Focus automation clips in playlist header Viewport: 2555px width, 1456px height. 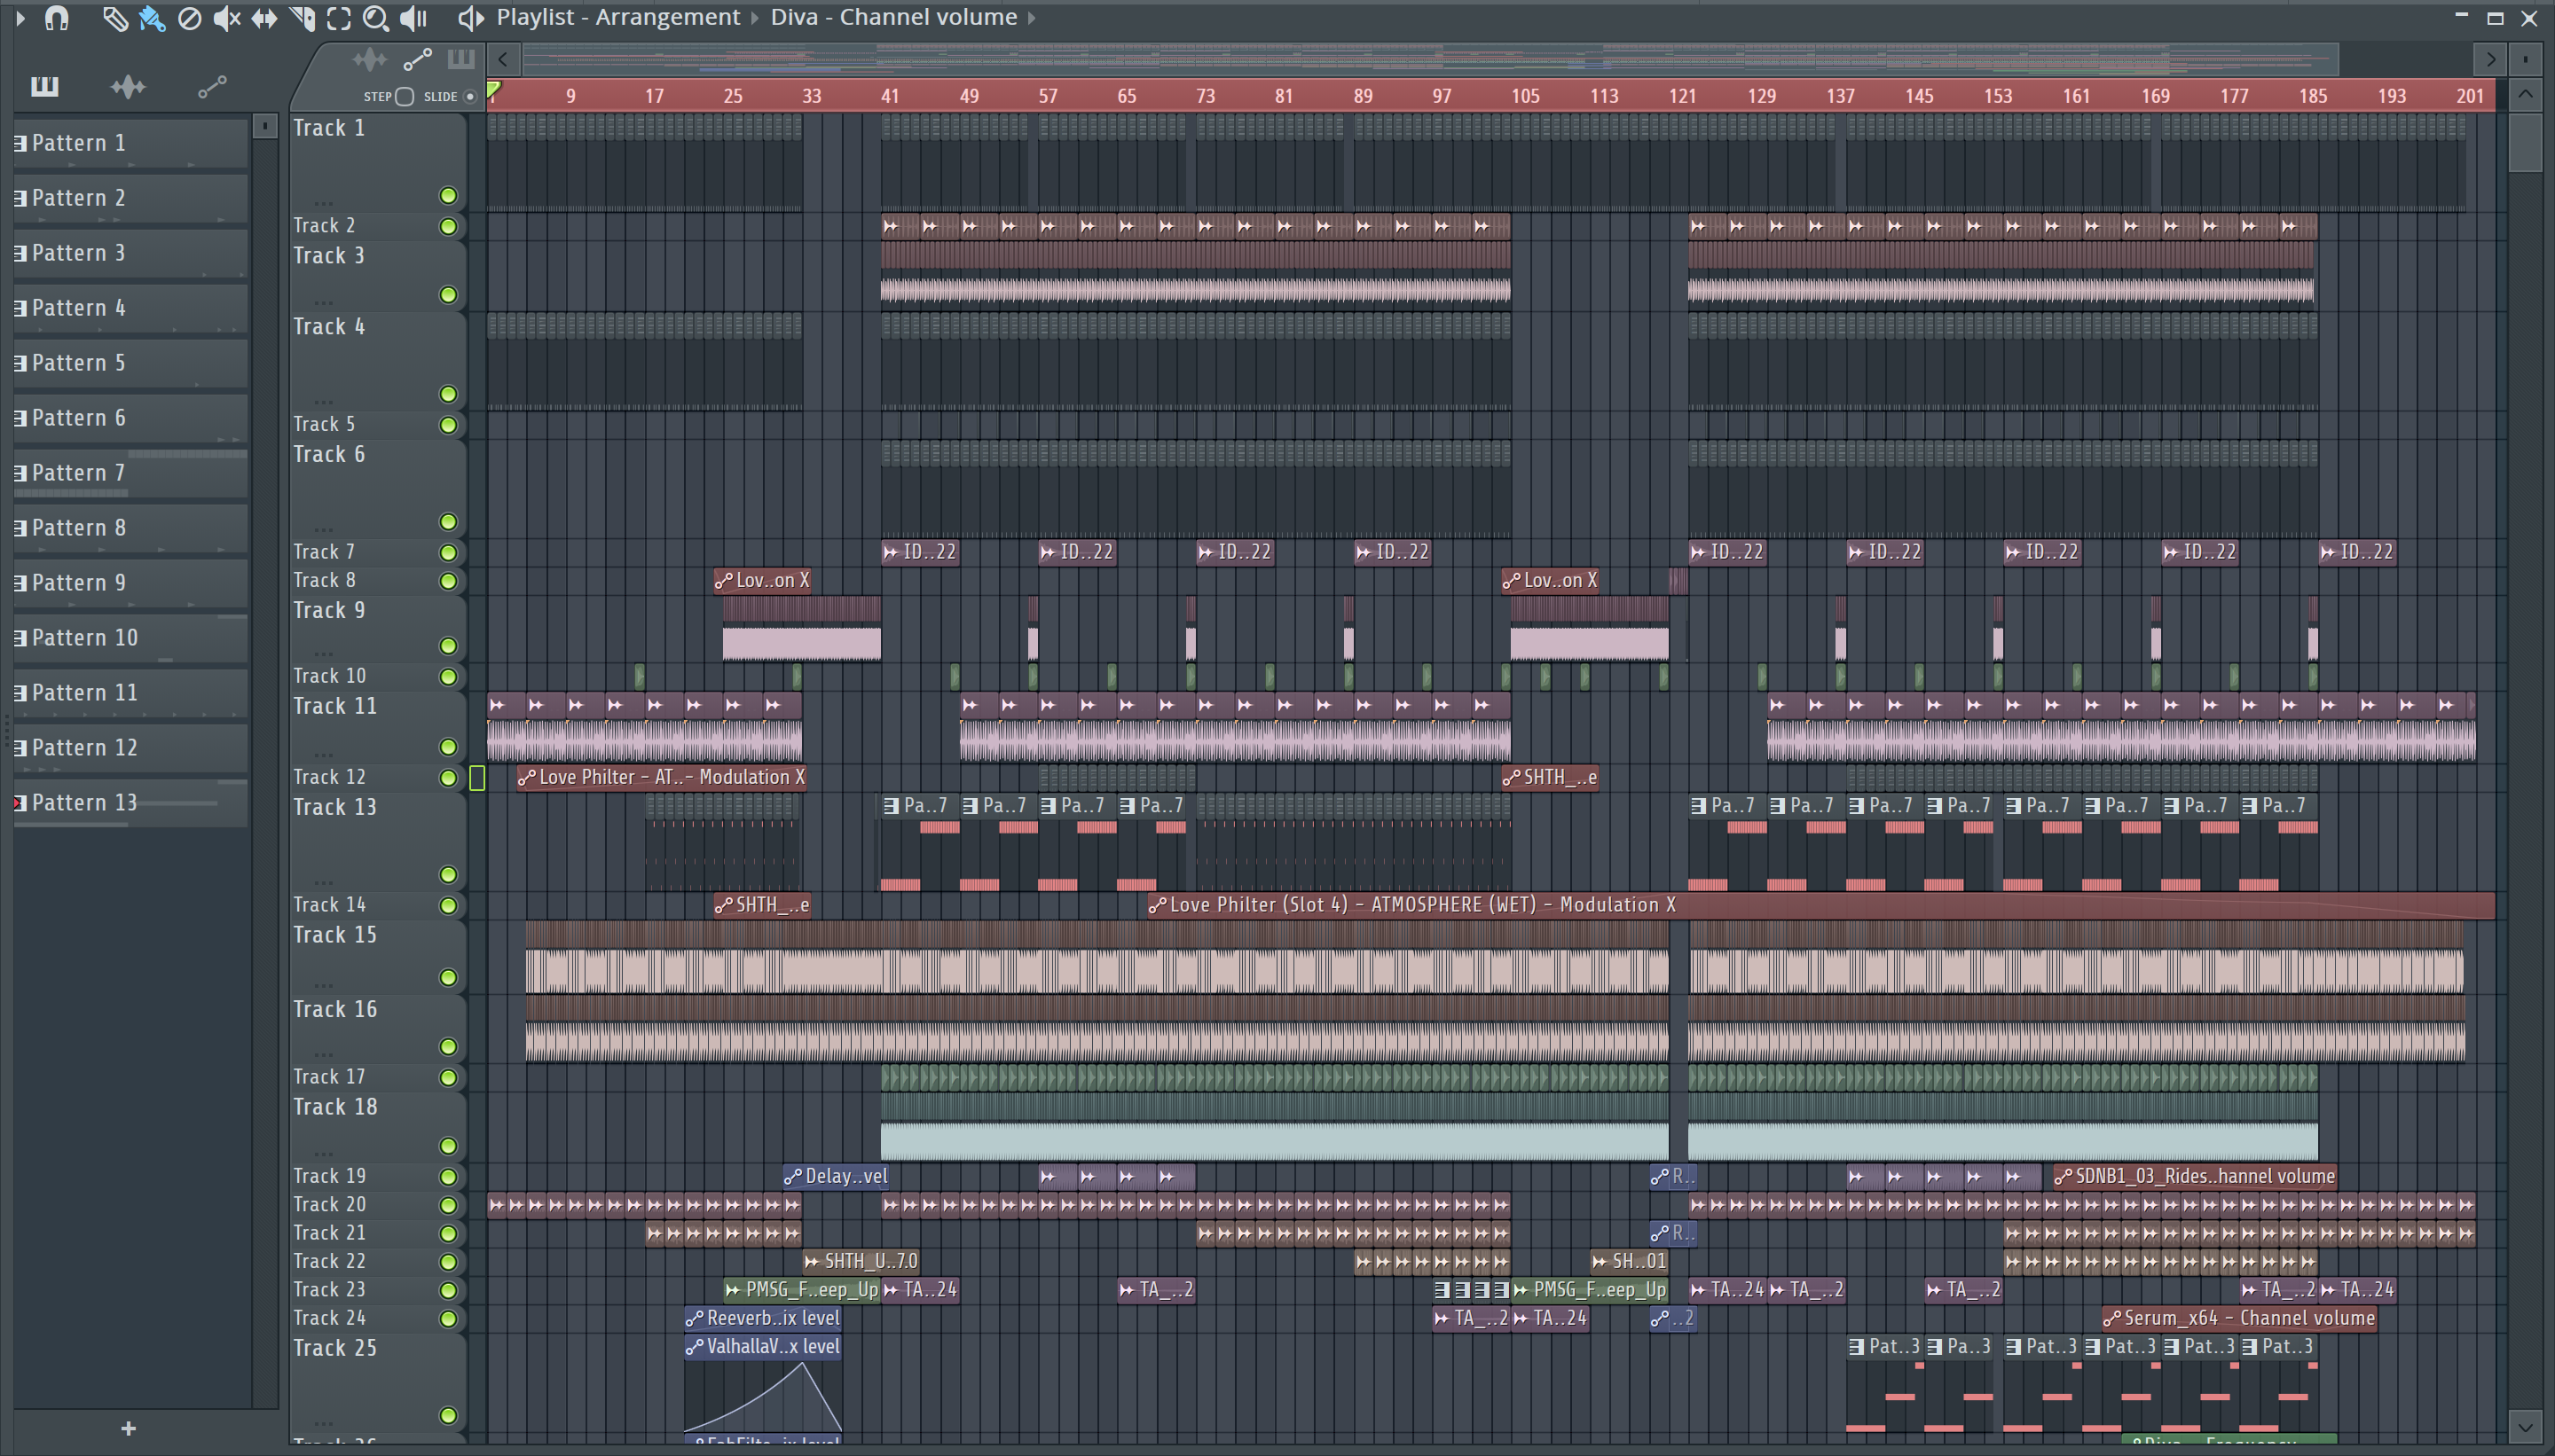pos(417,60)
